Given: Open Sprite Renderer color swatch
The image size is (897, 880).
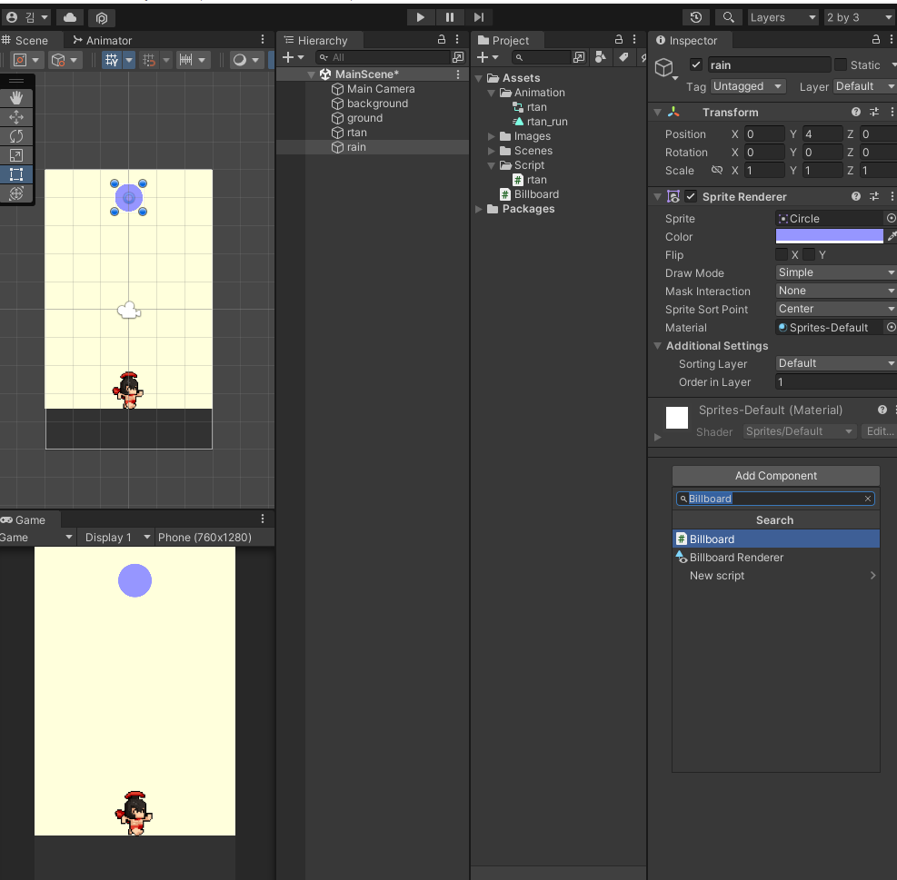Looking at the screenshot, I should click(829, 236).
